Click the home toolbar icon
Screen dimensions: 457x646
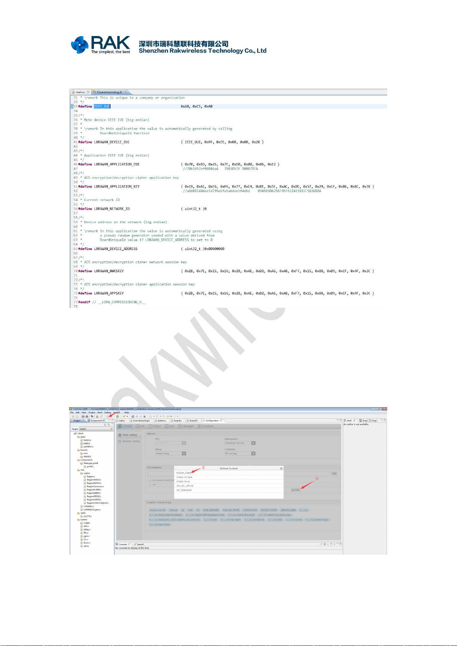pos(133,416)
